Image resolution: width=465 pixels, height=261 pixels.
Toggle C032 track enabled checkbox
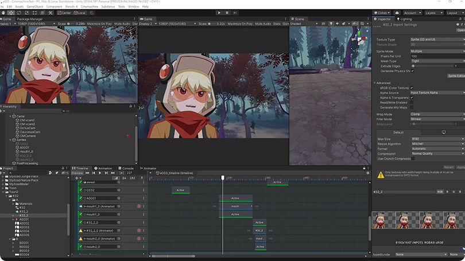pyautogui.click(x=81, y=190)
